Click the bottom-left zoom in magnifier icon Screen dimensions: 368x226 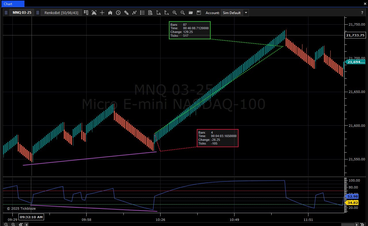point(13,224)
